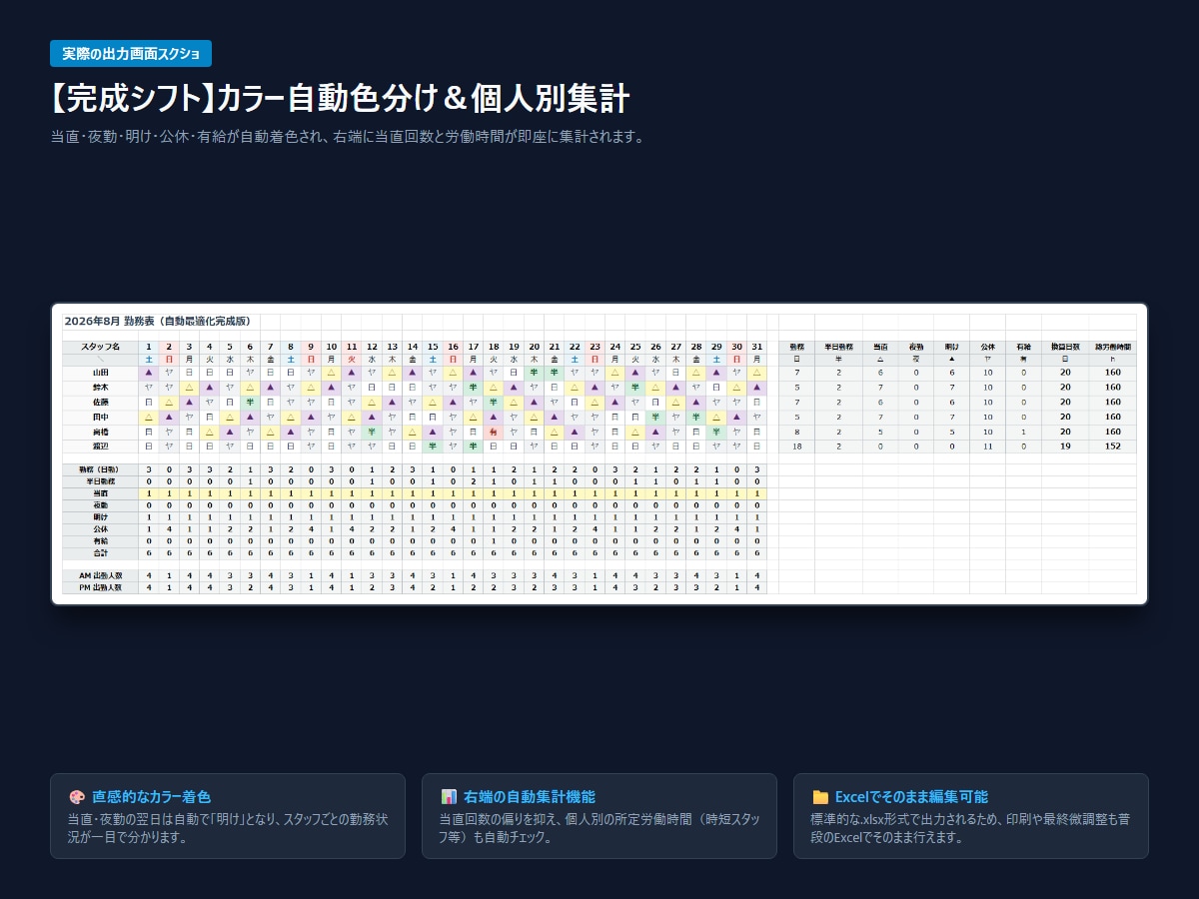
Task: Select the day 31 date header cell
Action: [756, 346]
